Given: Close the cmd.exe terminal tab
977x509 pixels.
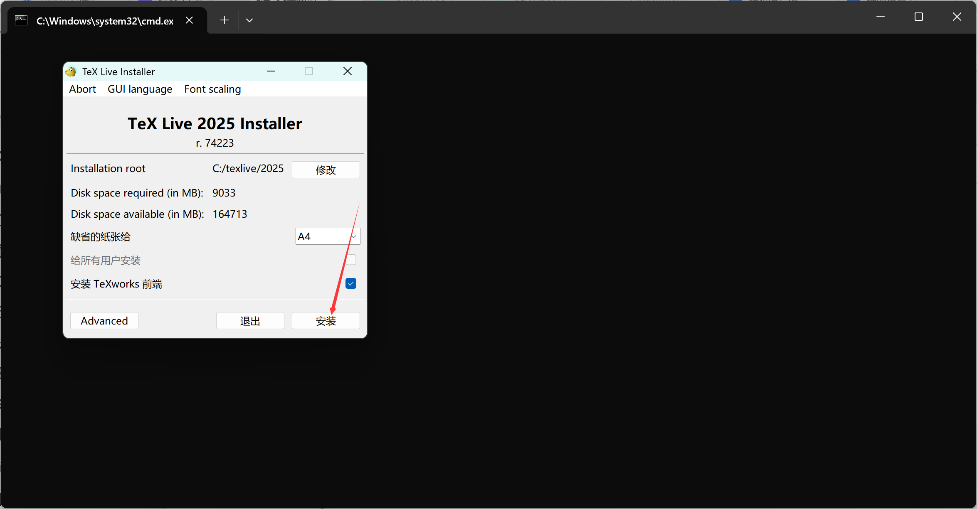Looking at the screenshot, I should click(x=189, y=20).
